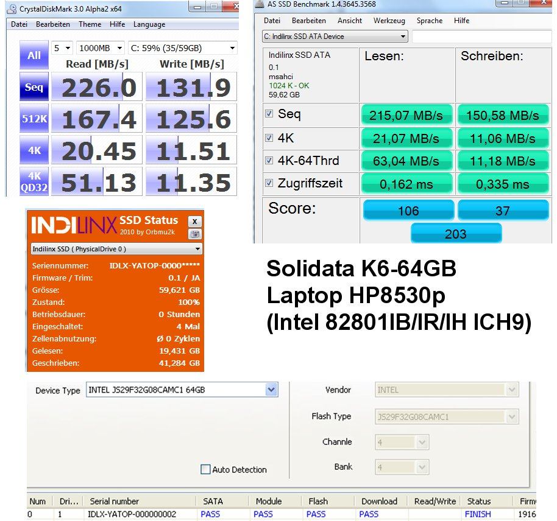
Task: Click the Seq read result 215,07 MB/s
Action: (x=406, y=115)
